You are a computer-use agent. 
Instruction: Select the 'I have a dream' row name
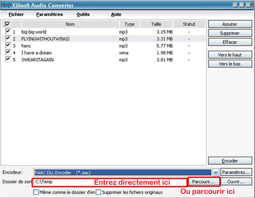(37, 53)
